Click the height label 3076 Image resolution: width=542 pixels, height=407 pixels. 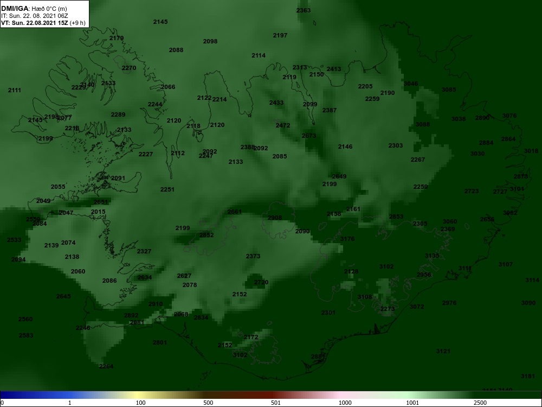click(509, 116)
